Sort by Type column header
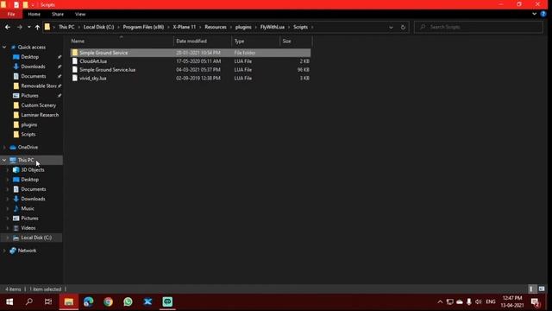Image resolution: width=552 pixels, height=311 pixels. point(255,41)
